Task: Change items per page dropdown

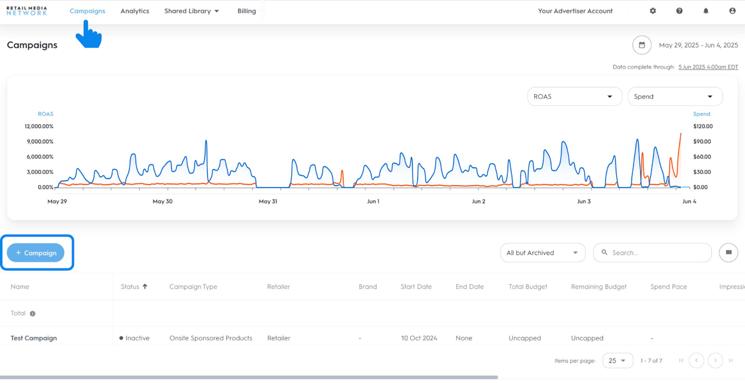Action: click(x=618, y=361)
